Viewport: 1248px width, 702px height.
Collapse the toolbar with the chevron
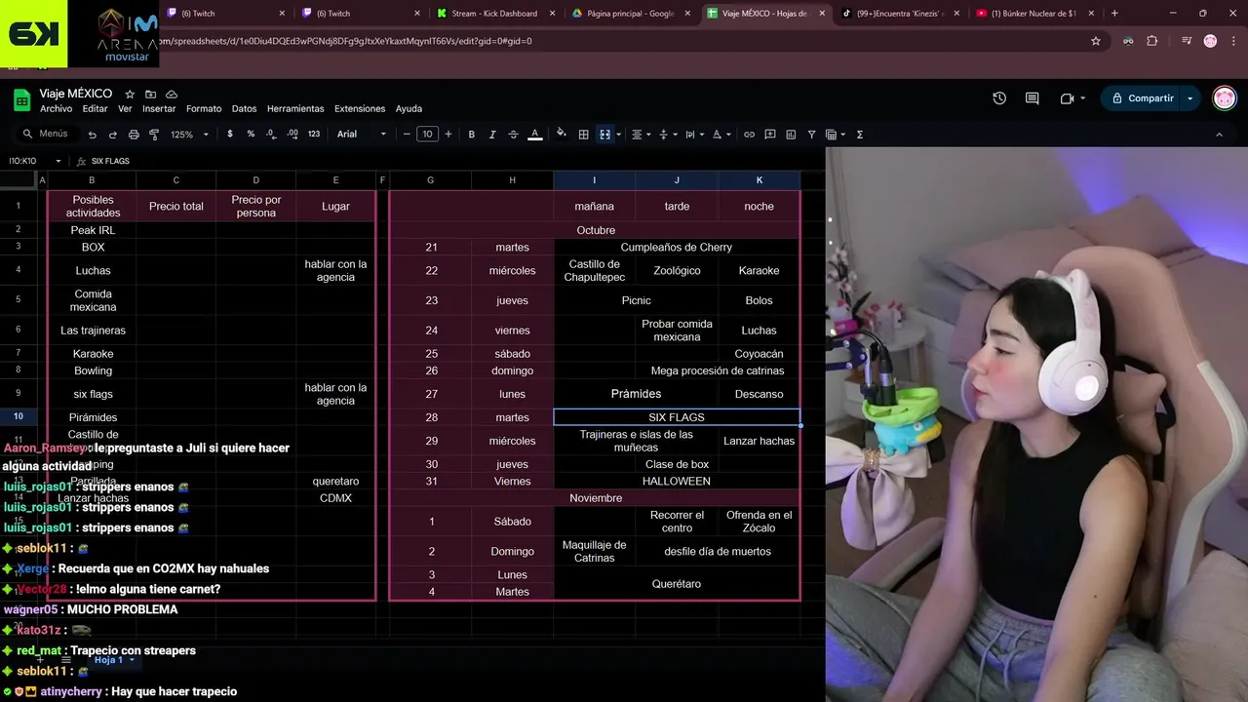[x=1219, y=135]
